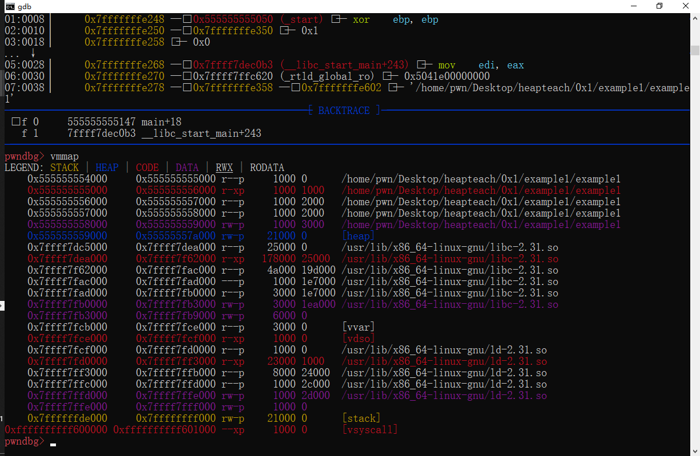This screenshot has width=700, height=456.
Task: Click the scrollbar down arrow
Action: point(695,451)
